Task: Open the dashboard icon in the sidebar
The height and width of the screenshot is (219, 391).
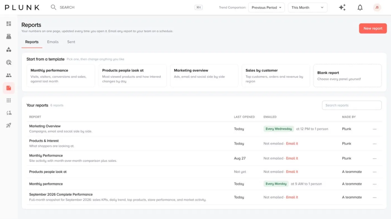Action: coord(9,24)
